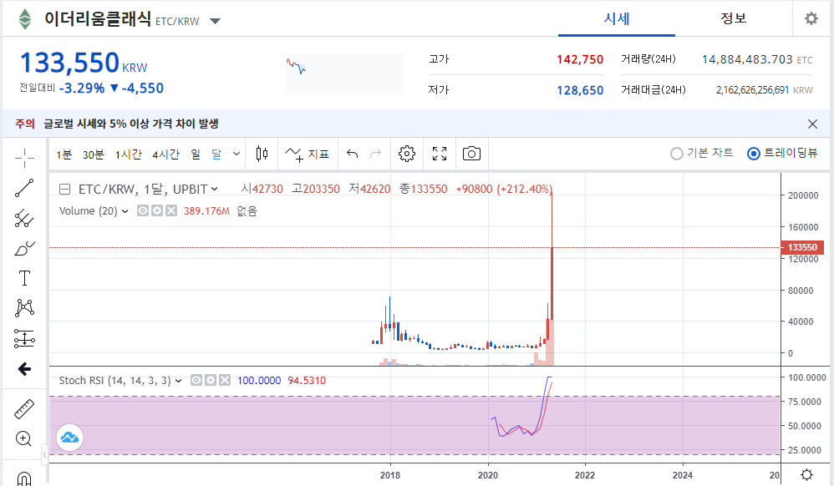Set chart interval to 4시간
The width and height of the screenshot is (834, 486).
(165, 154)
